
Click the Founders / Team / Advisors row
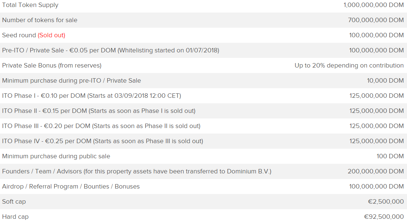point(204,172)
